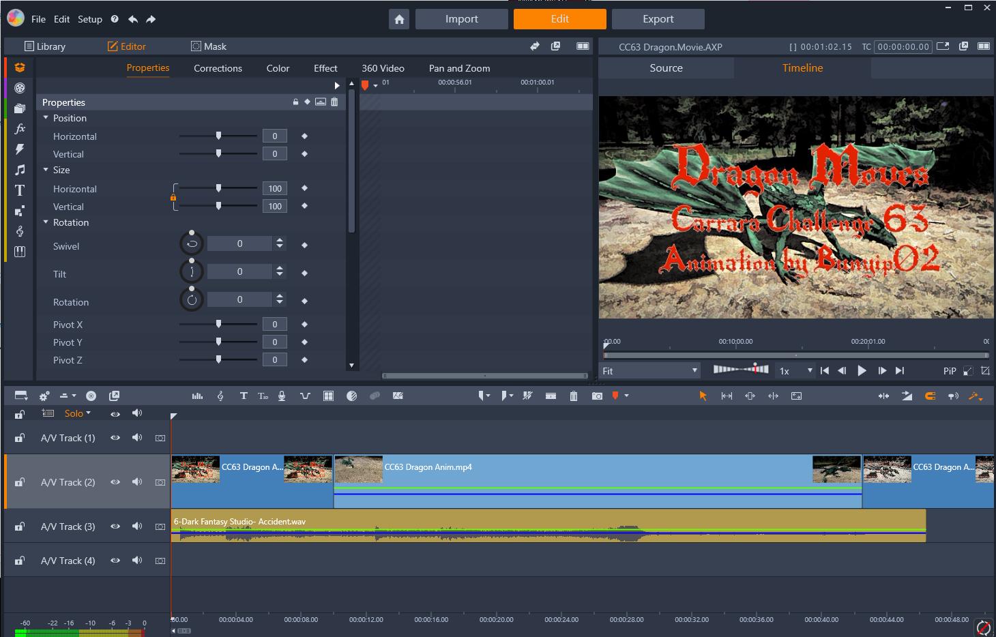Screen dimensions: 996x637
Task: Open the Mask panel
Action: point(209,46)
